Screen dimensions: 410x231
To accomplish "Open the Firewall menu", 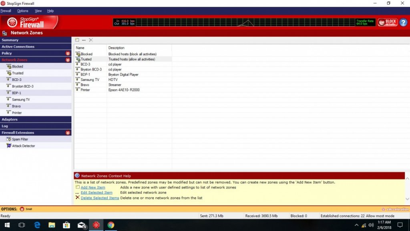I will coord(6,11).
